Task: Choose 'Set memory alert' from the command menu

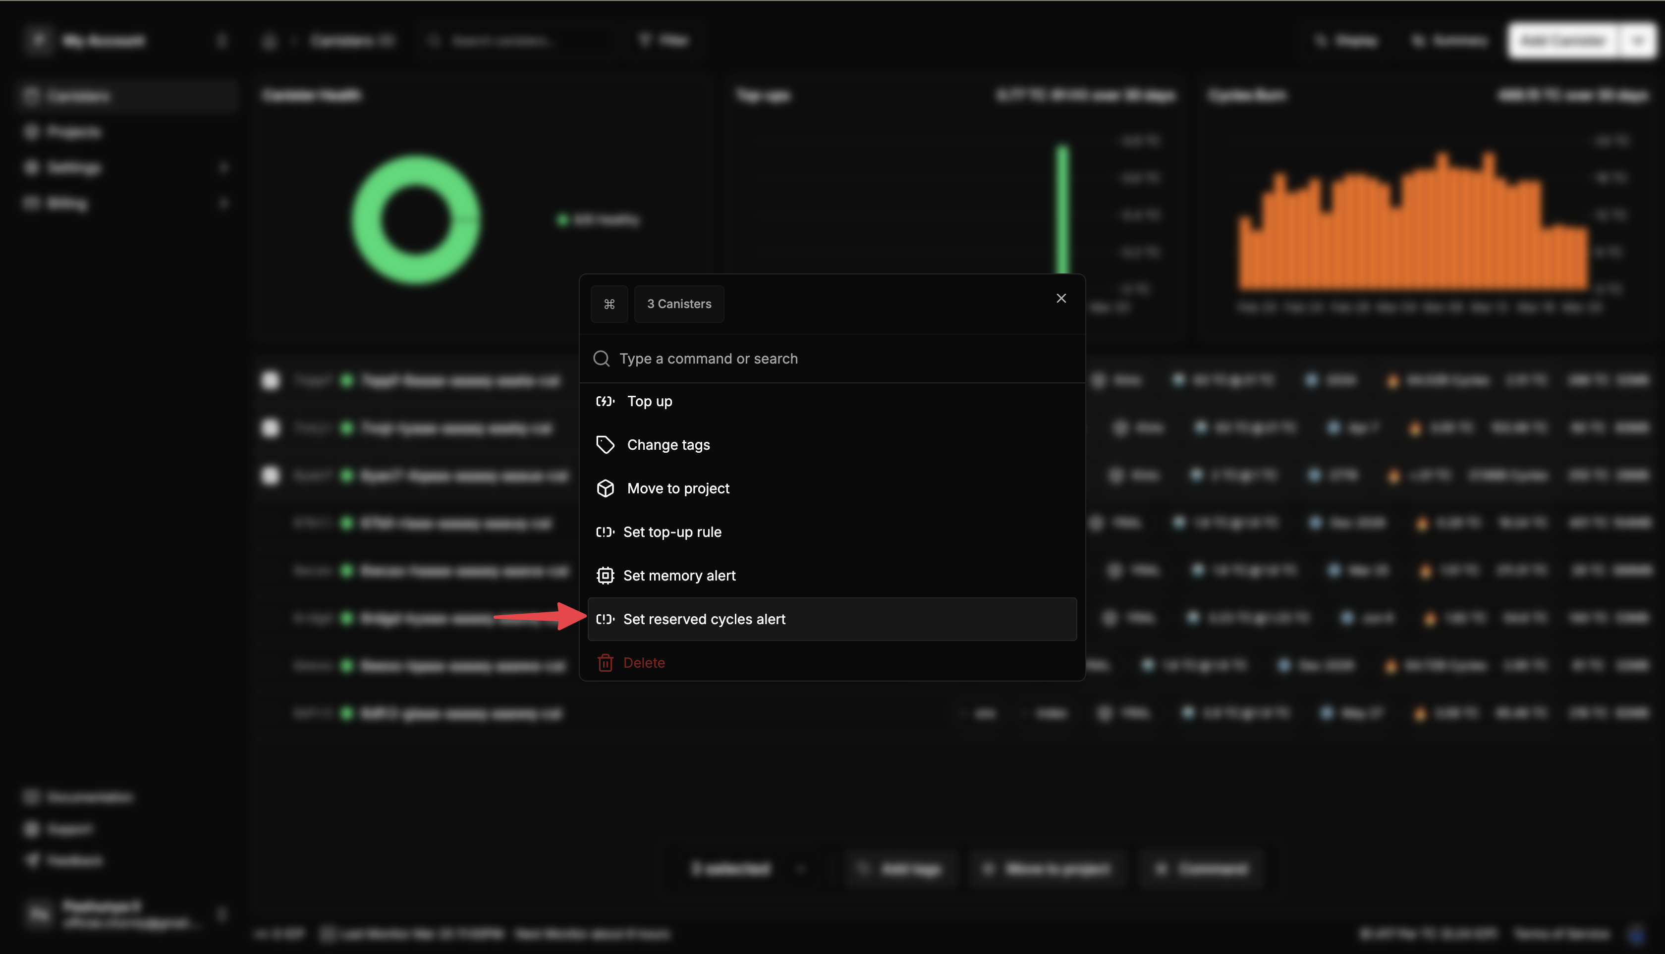Action: (680, 575)
